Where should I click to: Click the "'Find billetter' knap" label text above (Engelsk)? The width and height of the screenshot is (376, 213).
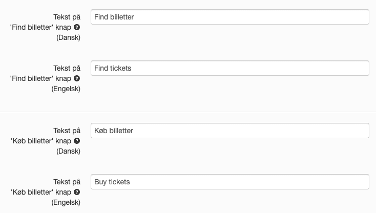tap(40, 78)
